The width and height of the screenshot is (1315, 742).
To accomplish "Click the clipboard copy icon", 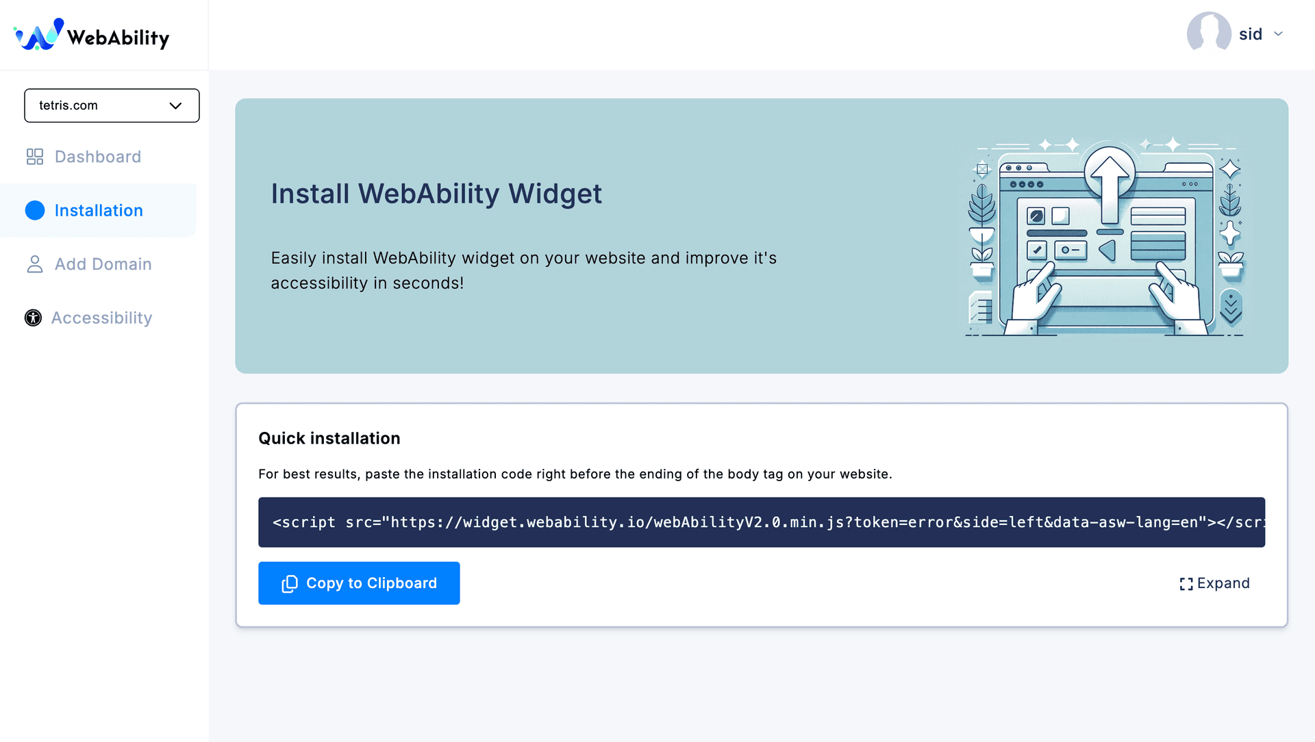I will [290, 584].
